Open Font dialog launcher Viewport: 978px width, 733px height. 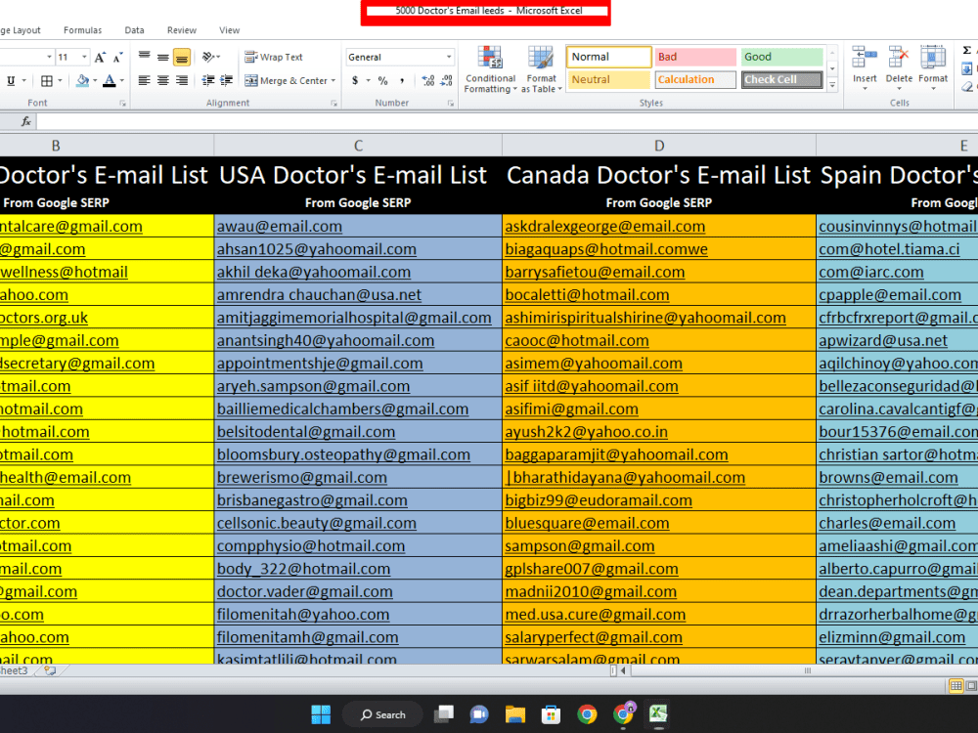coord(123,104)
